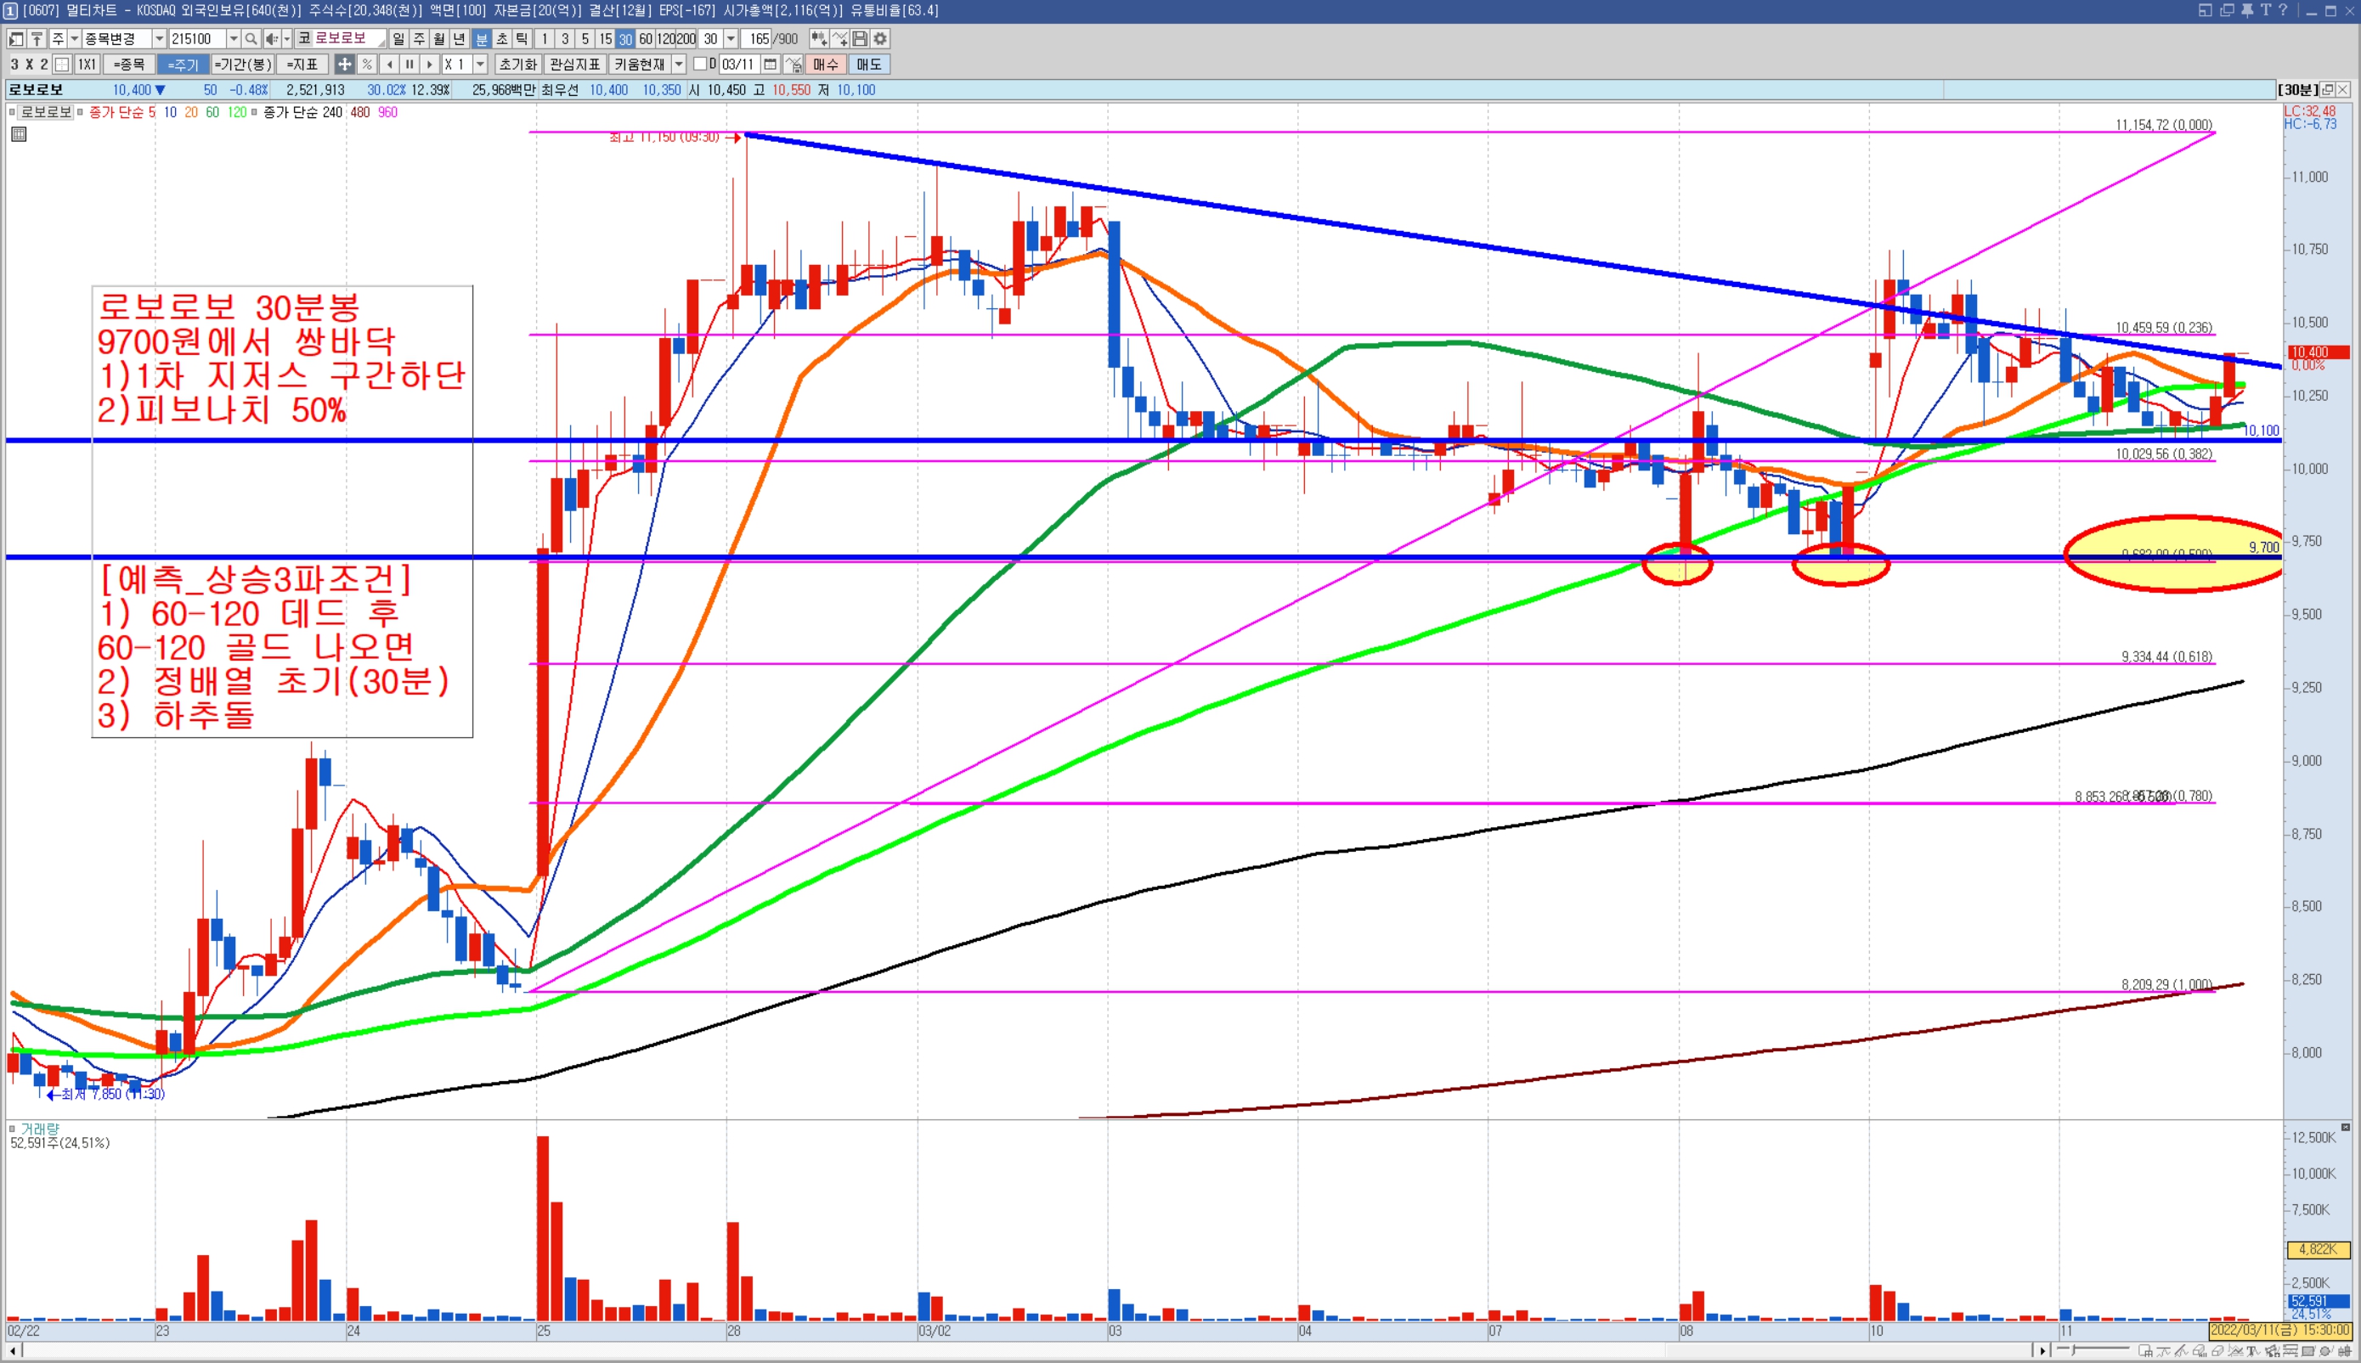
Task: Click the save chart floppy icon
Action: pyautogui.click(x=860, y=38)
